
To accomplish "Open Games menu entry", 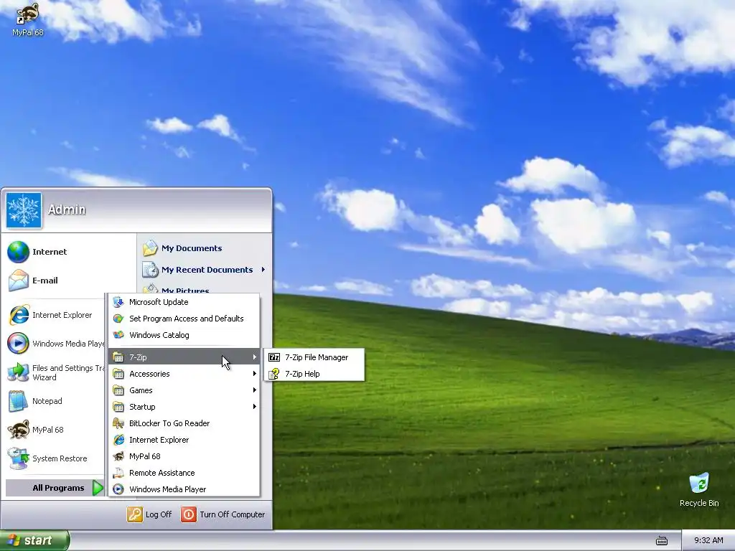I will point(184,390).
